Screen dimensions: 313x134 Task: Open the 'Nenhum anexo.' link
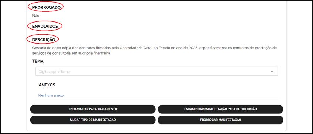pyautogui.click(x=51, y=96)
